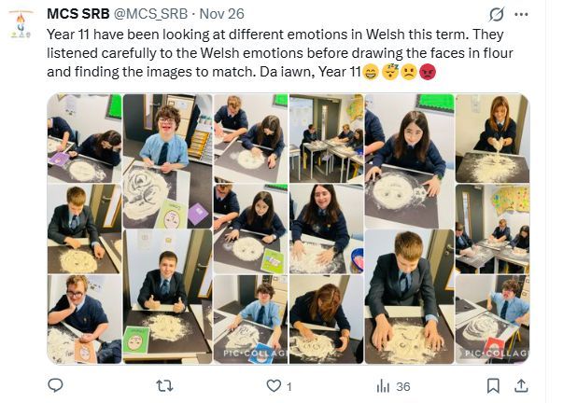
Task: Open the rightmost collage image
Action: point(492,229)
